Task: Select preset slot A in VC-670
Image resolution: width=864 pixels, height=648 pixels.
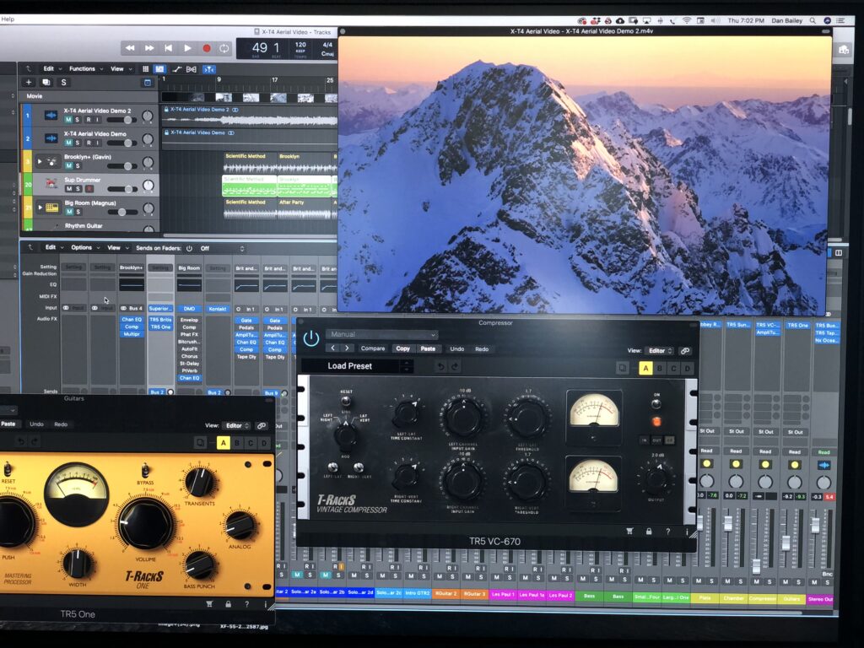Action: (645, 369)
